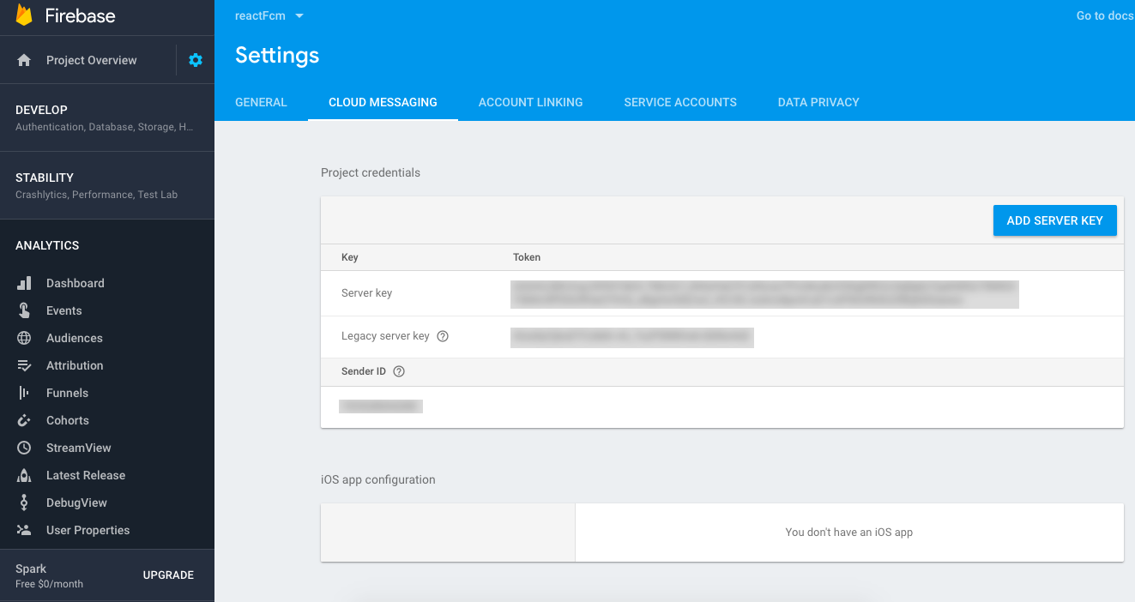The width and height of the screenshot is (1135, 602).
Task: Click the Cohorts icon
Action: tap(24, 420)
